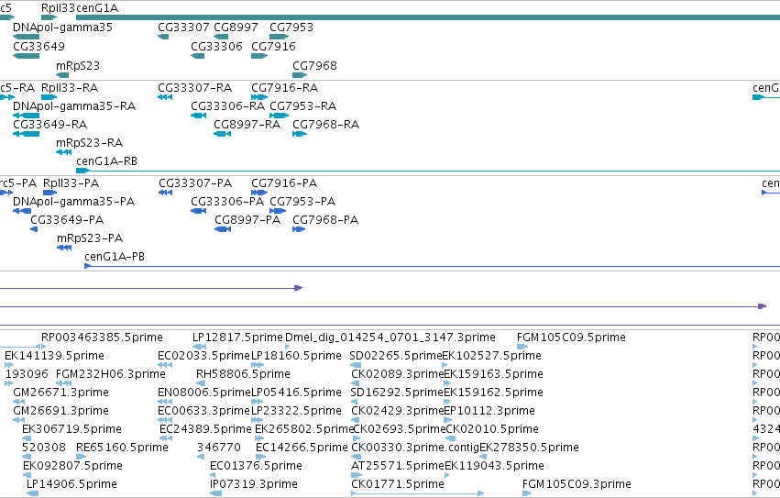Click EST Dmel_dig_014254_0701_3147.3prime
Image resolution: width=780 pixels, height=498 pixels.
pos(287,347)
